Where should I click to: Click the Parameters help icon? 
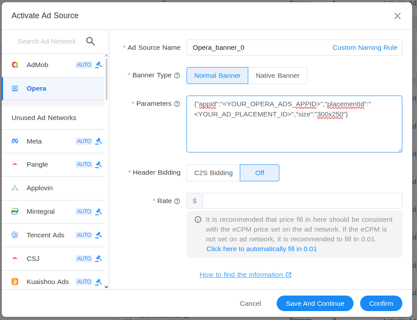177,104
